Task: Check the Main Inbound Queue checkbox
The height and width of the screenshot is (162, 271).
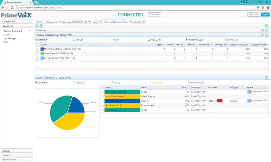Action: (x=38, y=49)
